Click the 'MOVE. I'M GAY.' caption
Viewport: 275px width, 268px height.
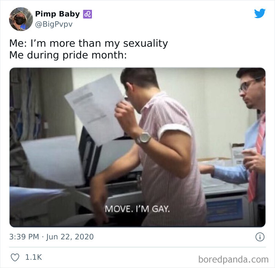point(137,209)
